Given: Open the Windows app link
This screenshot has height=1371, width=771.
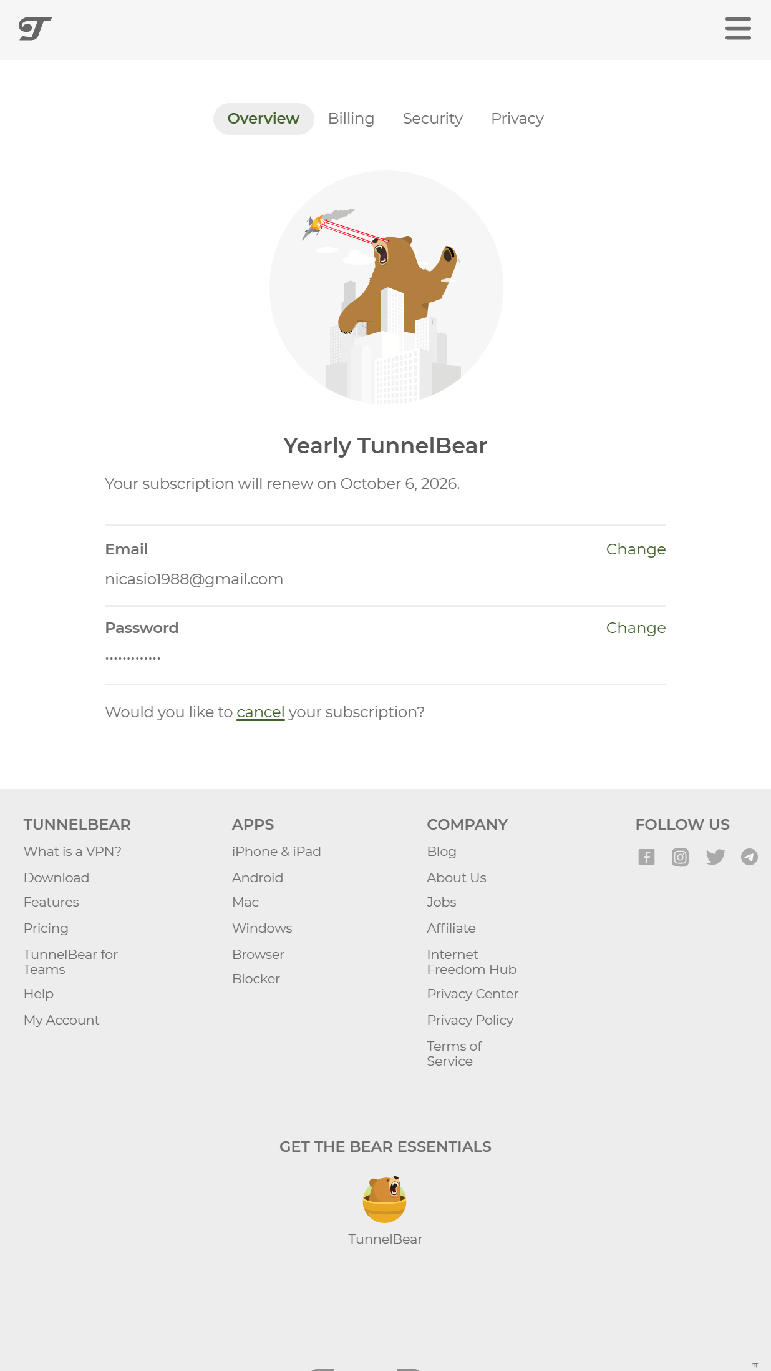Looking at the screenshot, I should click(x=262, y=928).
